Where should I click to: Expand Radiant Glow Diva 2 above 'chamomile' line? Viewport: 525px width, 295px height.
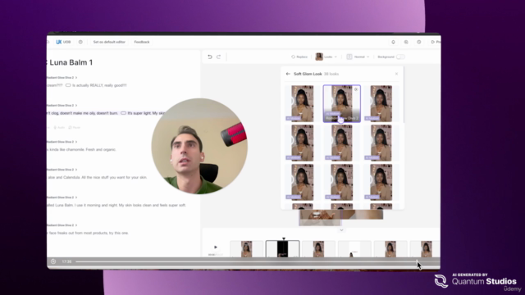coord(62,142)
